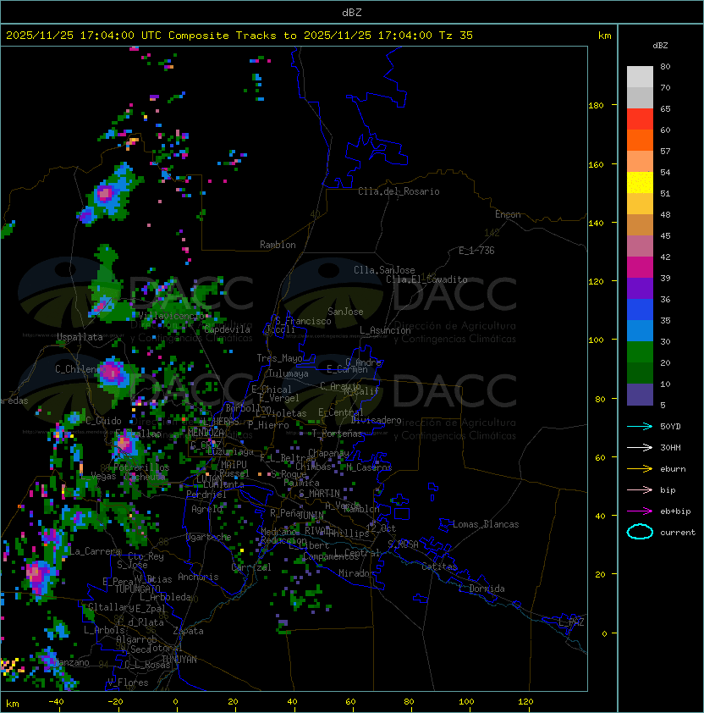
Task: Click the 'L_PAZ' map label
Action: click(x=571, y=622)
